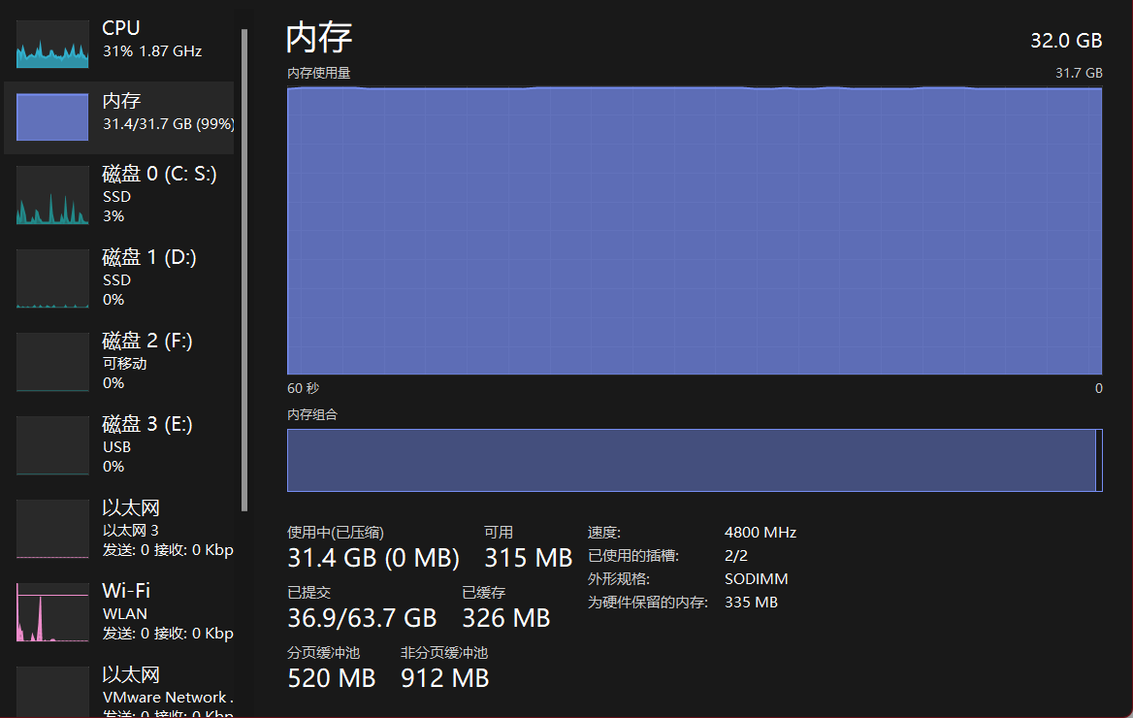Click the pink Wi-Fi throughput graph thumbnail
This screenshot has height=718, width=1133.
pos(52,612)
